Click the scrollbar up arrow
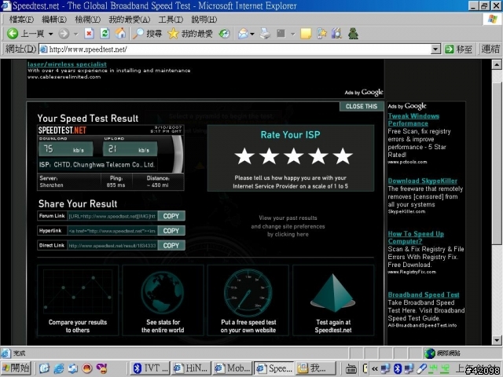 pos(497,64)
